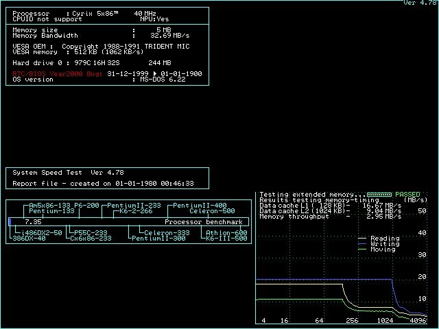Image resolution: width=439 pixels, height=329 pixels.
Task: Click the Processor benchmark label
Action: tap(203, 222)
